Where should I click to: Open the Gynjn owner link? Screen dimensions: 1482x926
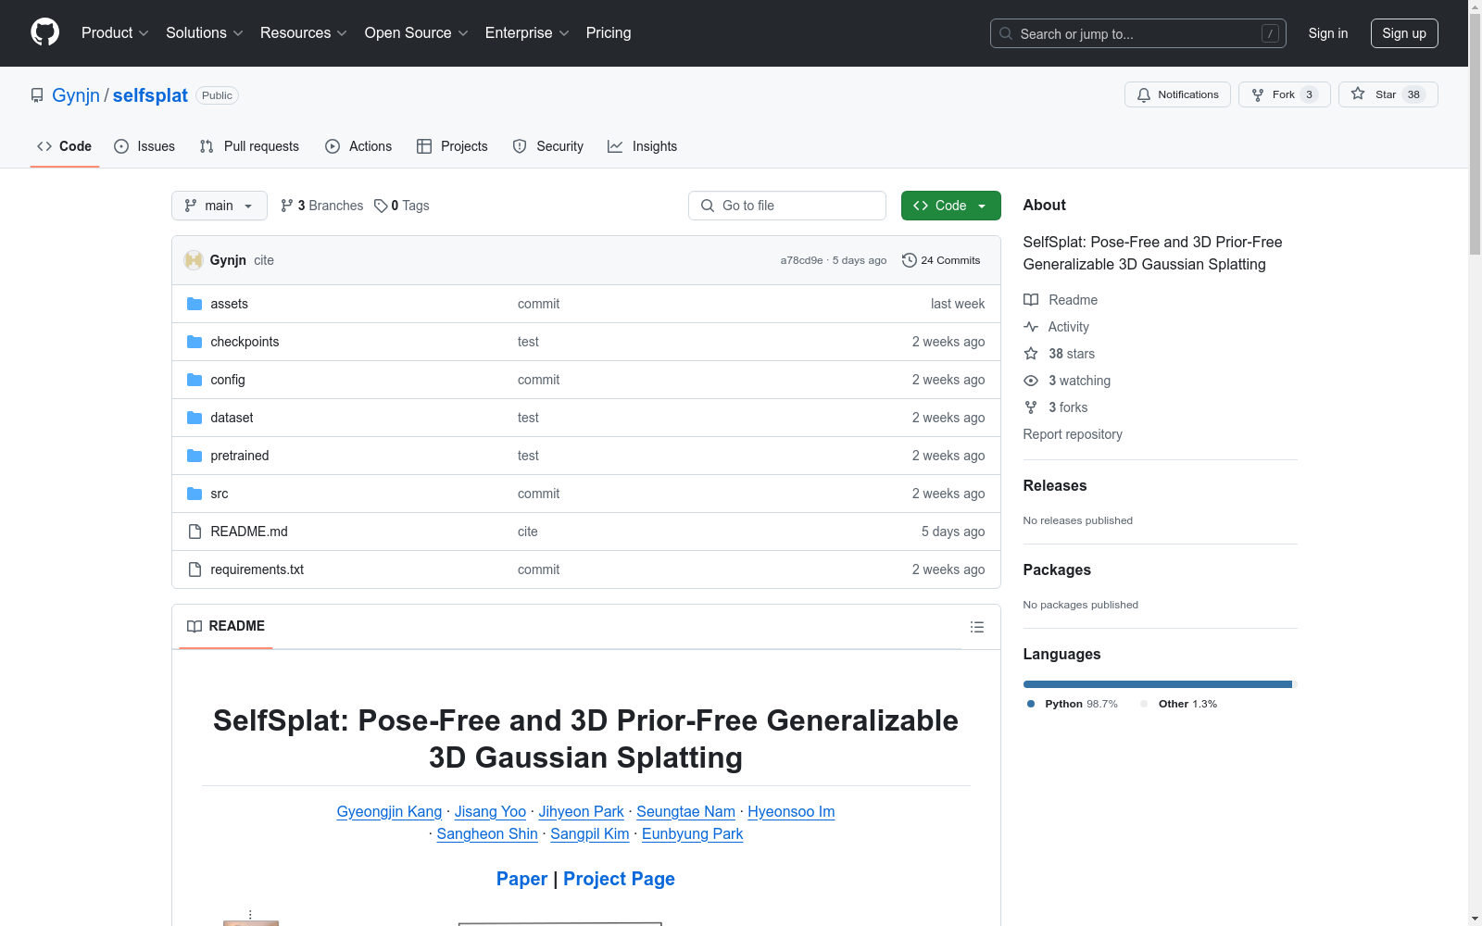click(x=76, y=95)
